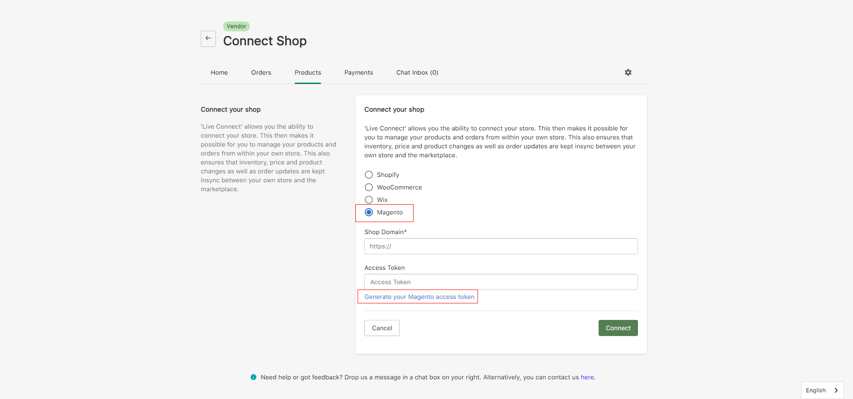Open Generate your Magento access token link

pyautogui.click(x=419, y=297)
